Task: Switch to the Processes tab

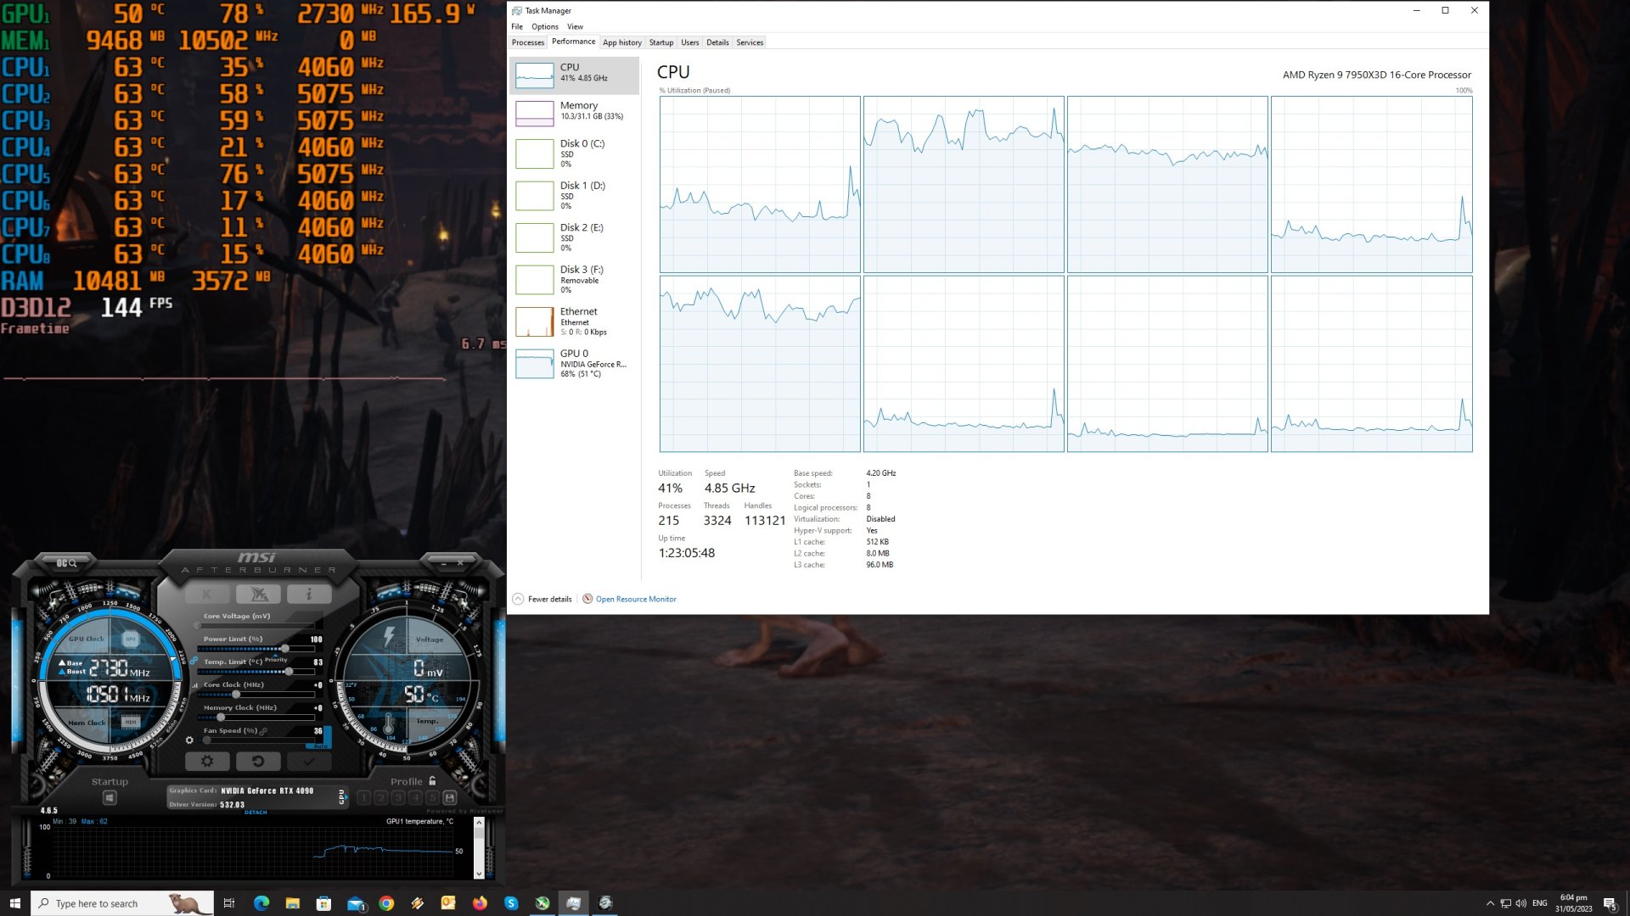Action: pos(527,42)
